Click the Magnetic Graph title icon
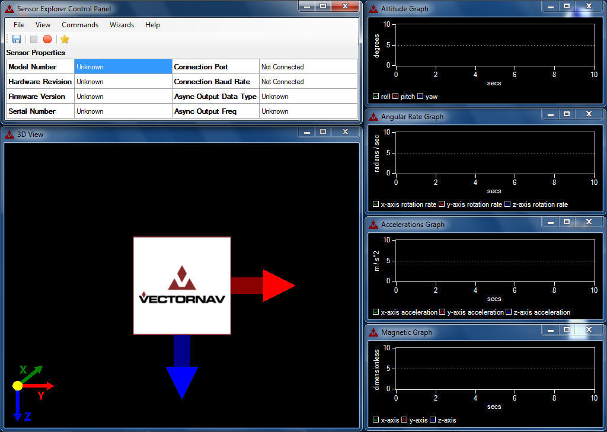607x432 pixels. (373, 332)
